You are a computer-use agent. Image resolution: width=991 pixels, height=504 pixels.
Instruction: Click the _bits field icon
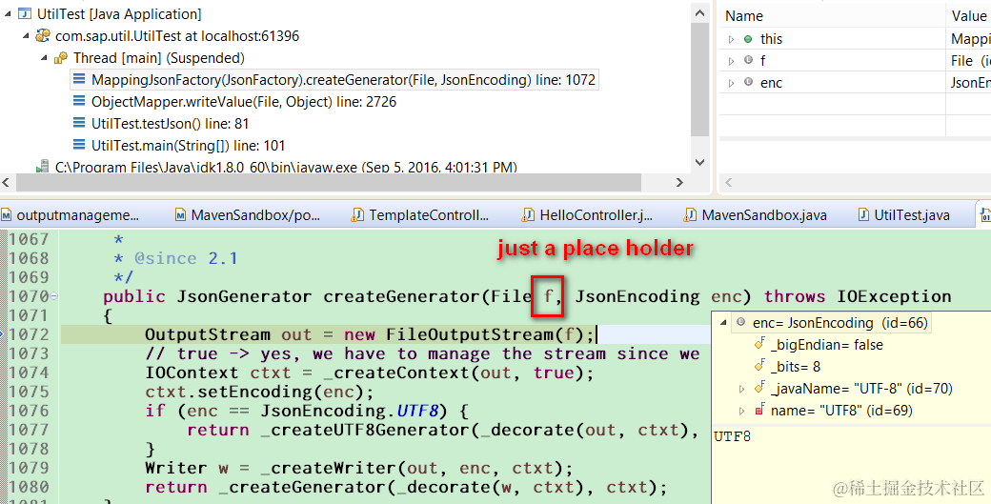759,366
